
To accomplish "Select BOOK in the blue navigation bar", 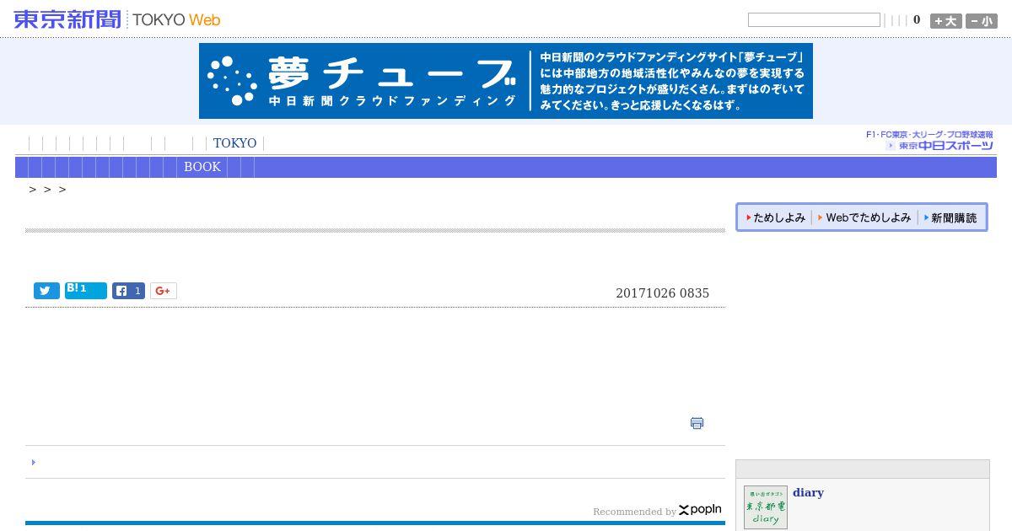I will (202, 167).
